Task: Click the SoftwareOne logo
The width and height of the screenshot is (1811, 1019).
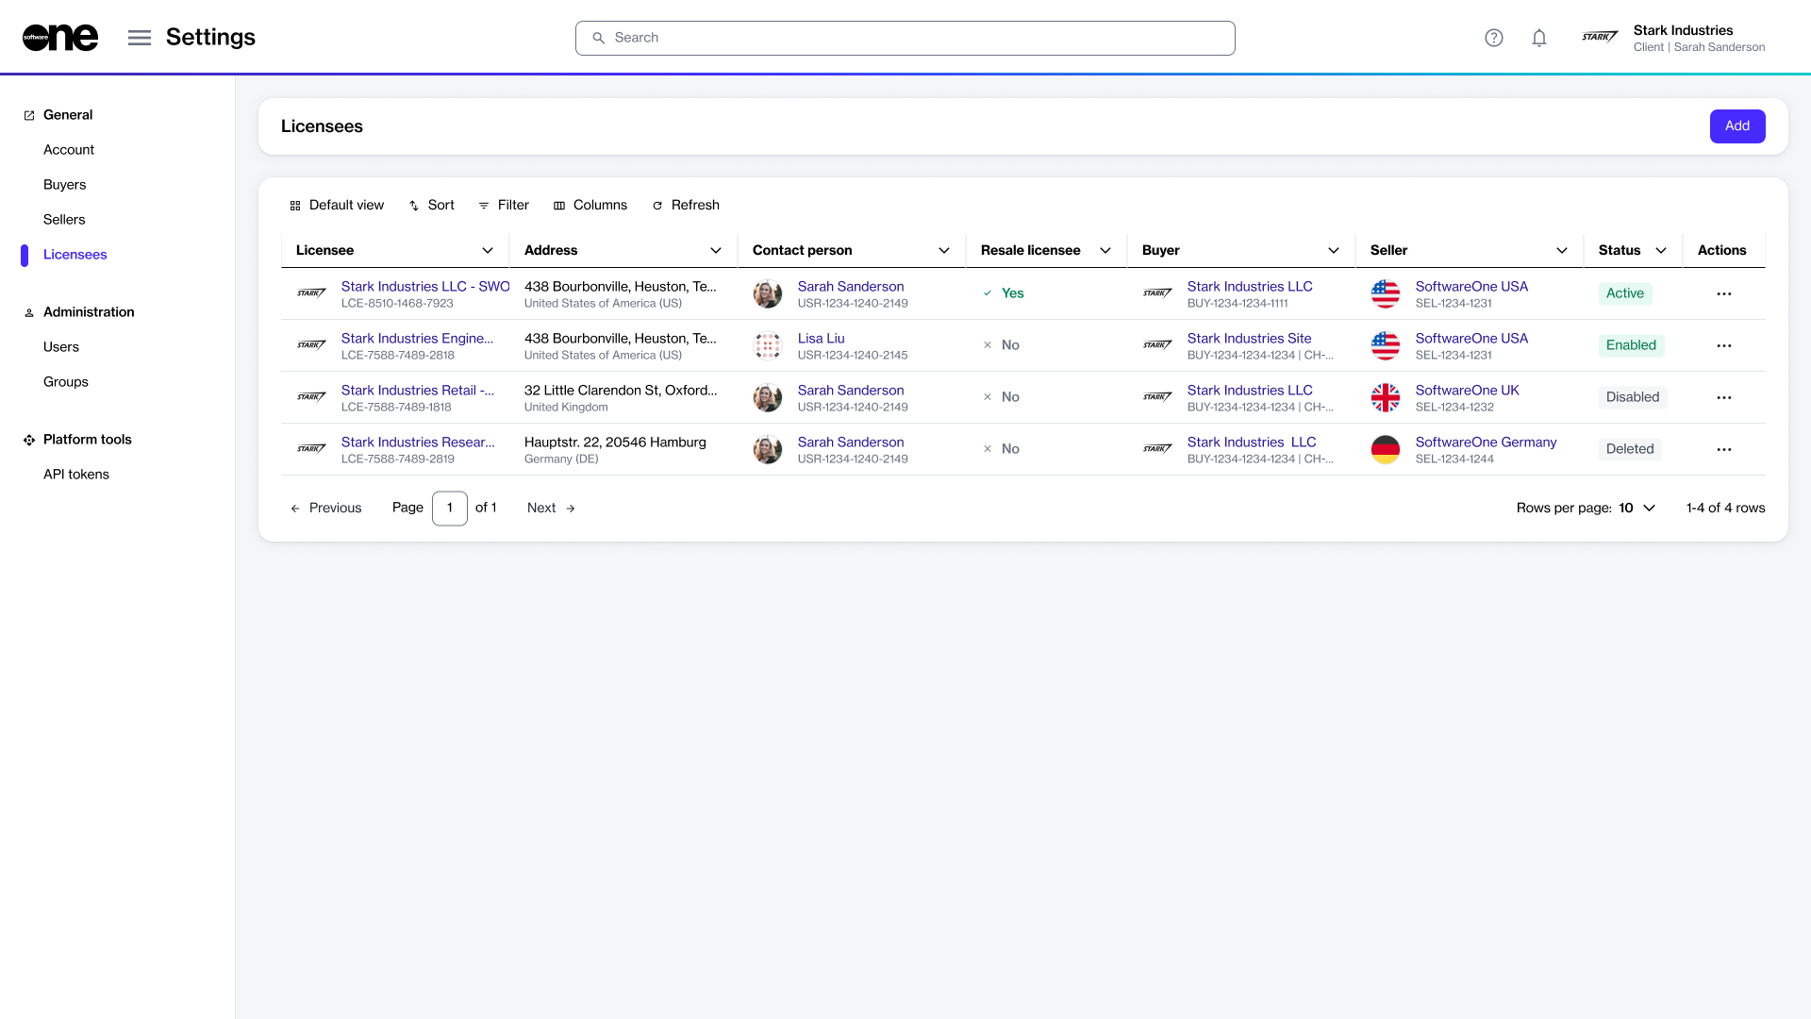Action: click(60, 38)
